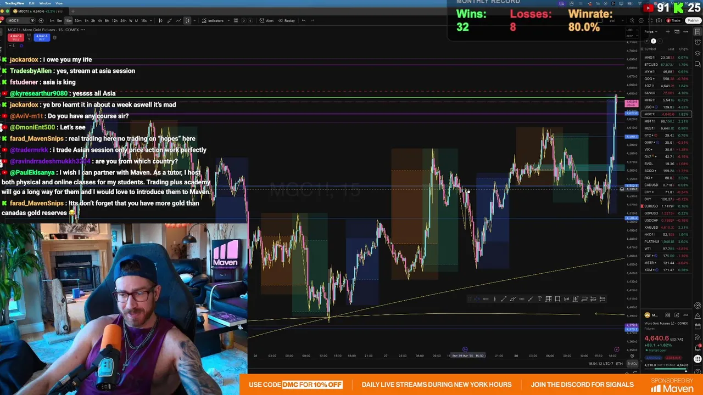Open the Window menu in the menu bar
Screen dimensions: 703x395
pos(45,3)
